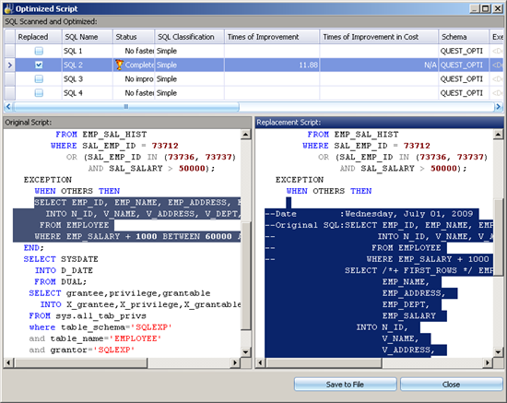Click the trophy icon in SQL 2 status
The image size is (507, 403).
tap(119, 65)
